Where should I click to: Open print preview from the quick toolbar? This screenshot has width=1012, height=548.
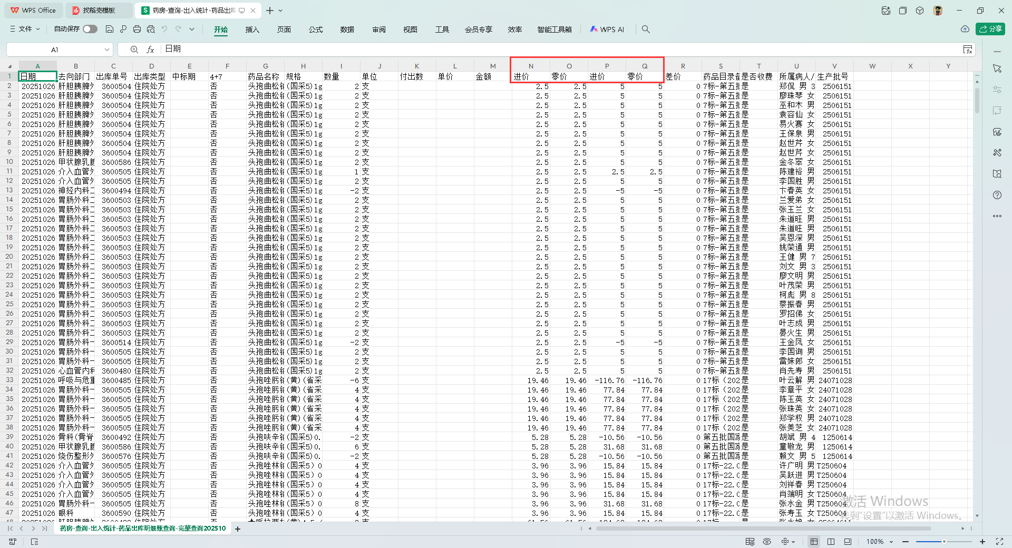click(x=151, y=30)
